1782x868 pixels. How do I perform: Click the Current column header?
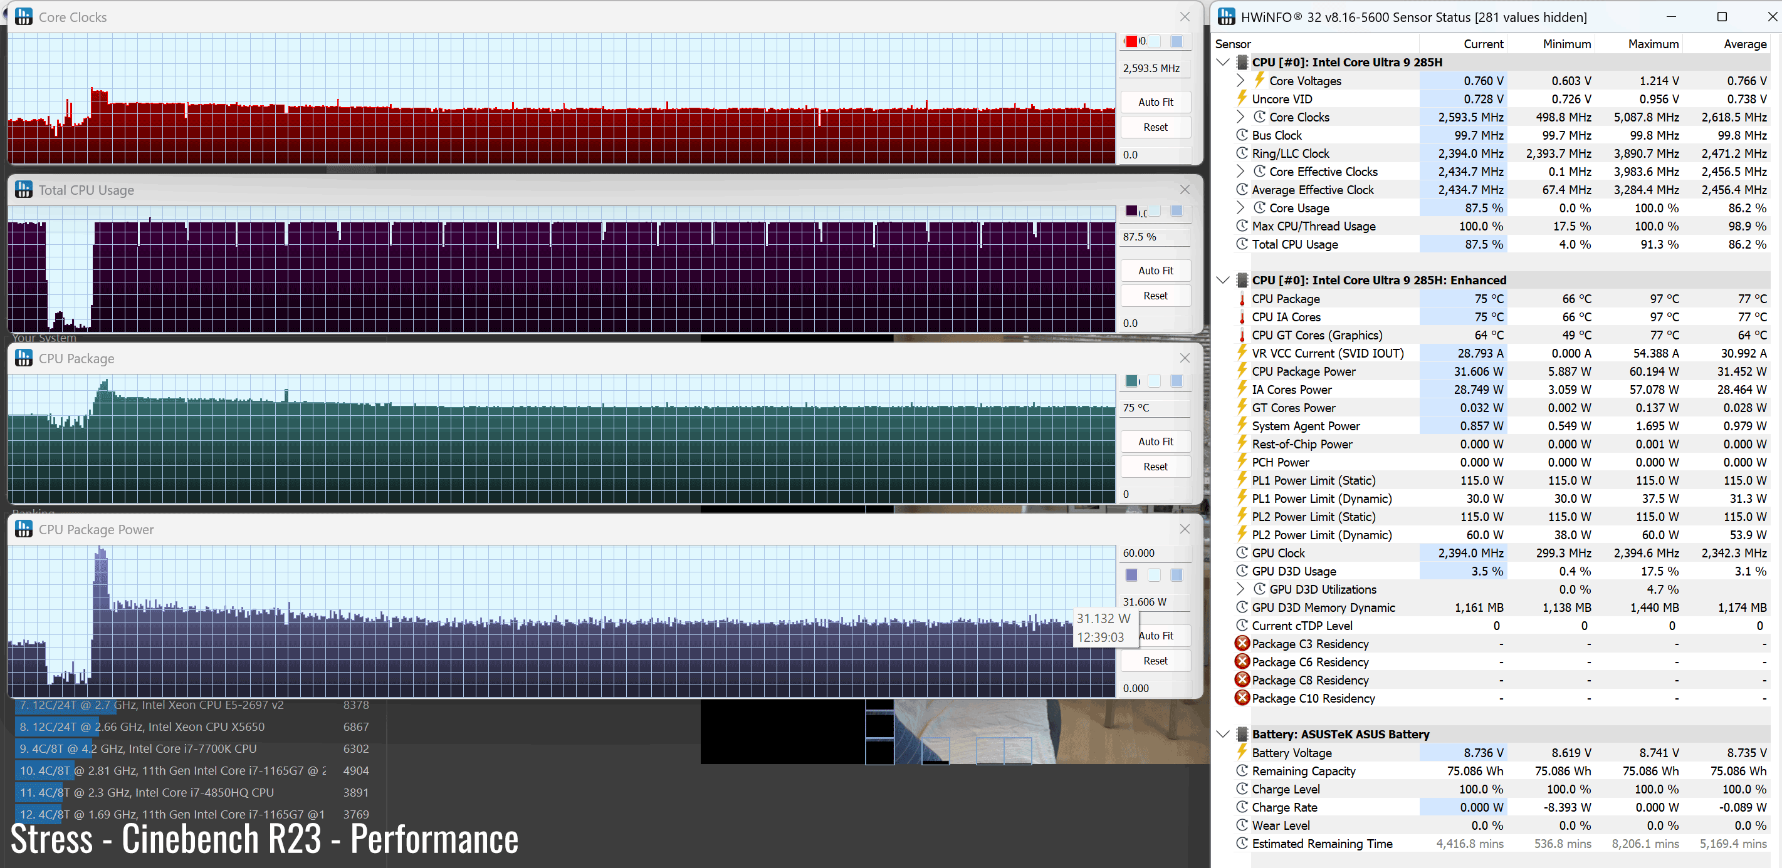1463,44
